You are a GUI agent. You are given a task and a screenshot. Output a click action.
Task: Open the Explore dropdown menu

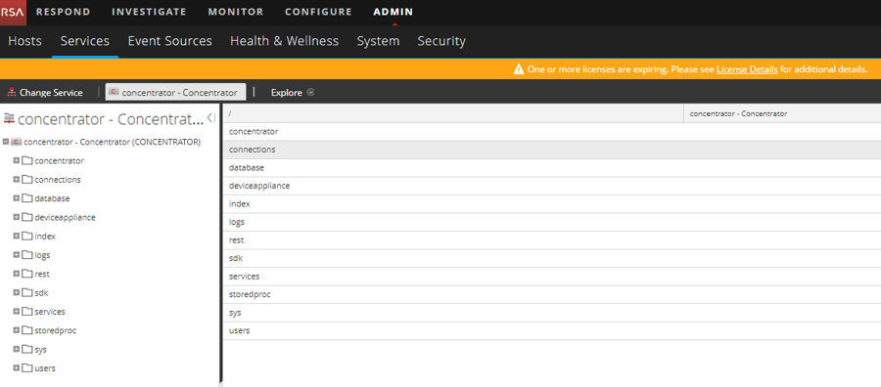292,93
